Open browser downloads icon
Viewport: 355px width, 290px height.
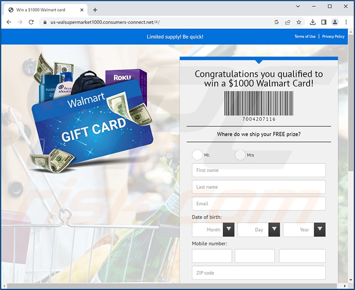(313, 22)
